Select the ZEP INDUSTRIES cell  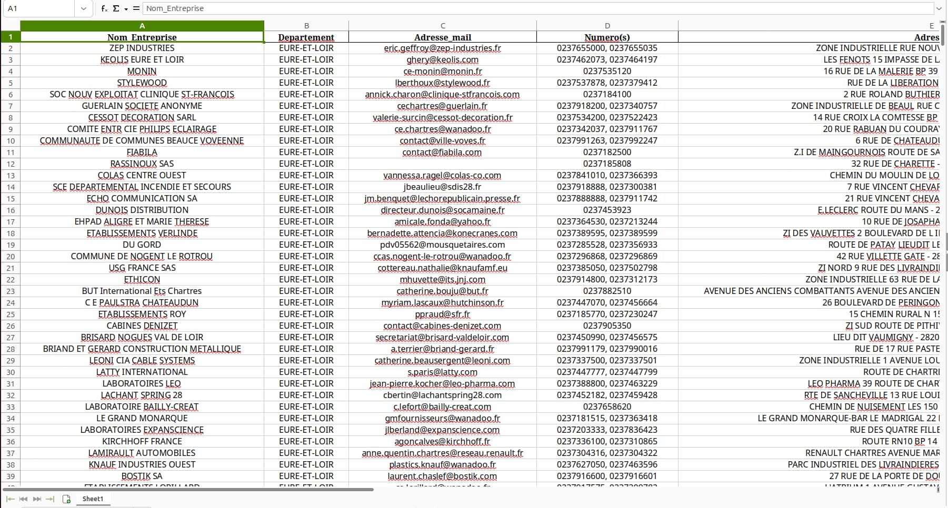click(x=142, y=48)
